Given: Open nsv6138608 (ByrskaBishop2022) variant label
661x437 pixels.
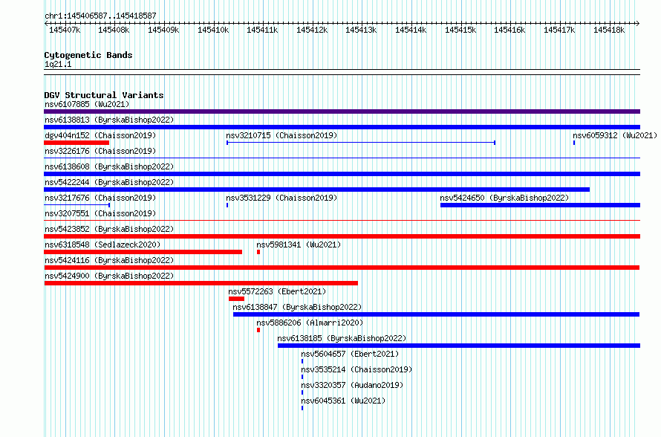Looking at the screenshot, I should (109, 166).
